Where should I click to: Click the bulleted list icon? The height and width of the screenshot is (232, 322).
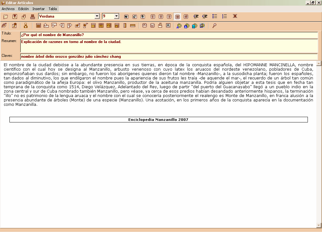pos(215,16)
